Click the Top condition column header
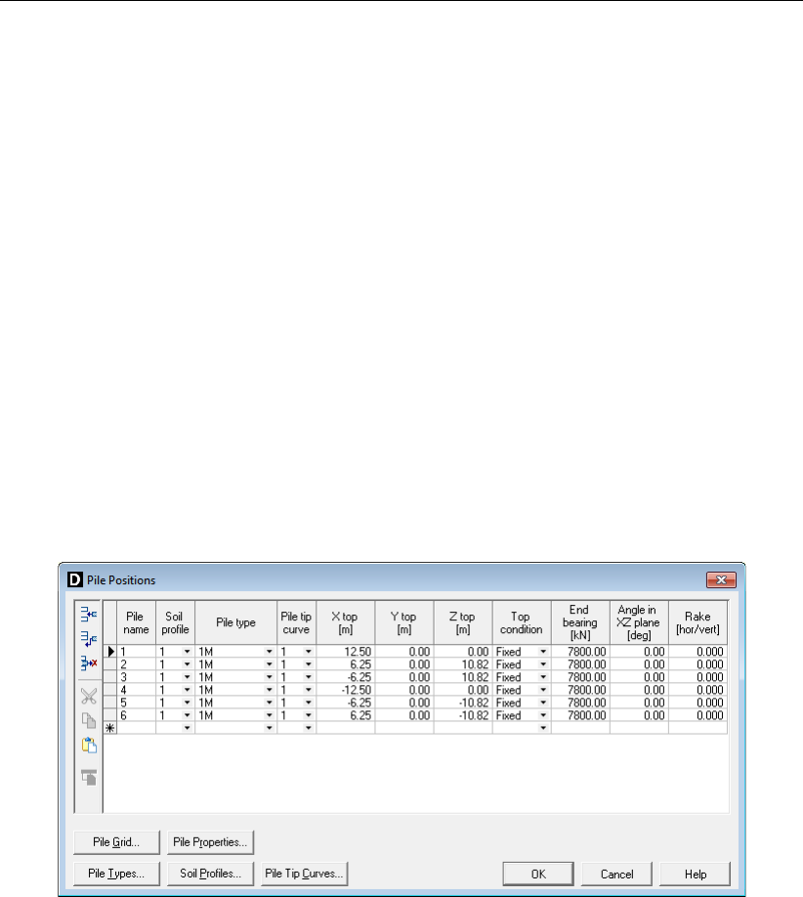The width and height of the screenshot is (803, 897). pos(522,622)
